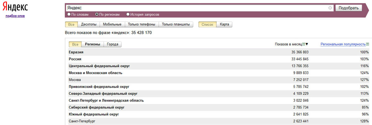Click Южный федеральный округ row
The height and width of the screenshot is (125, 372).
pos(93,114)
